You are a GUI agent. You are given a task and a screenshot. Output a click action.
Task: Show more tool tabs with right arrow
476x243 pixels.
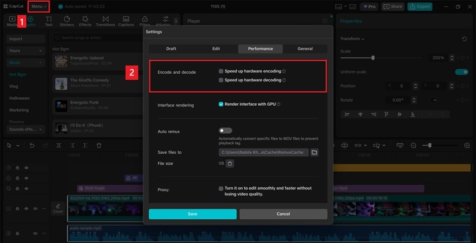(176, 21)
